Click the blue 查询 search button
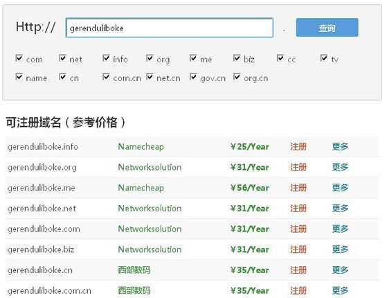Image resolution: width=387 pixels, height=298 pixels. coord(327,28)
